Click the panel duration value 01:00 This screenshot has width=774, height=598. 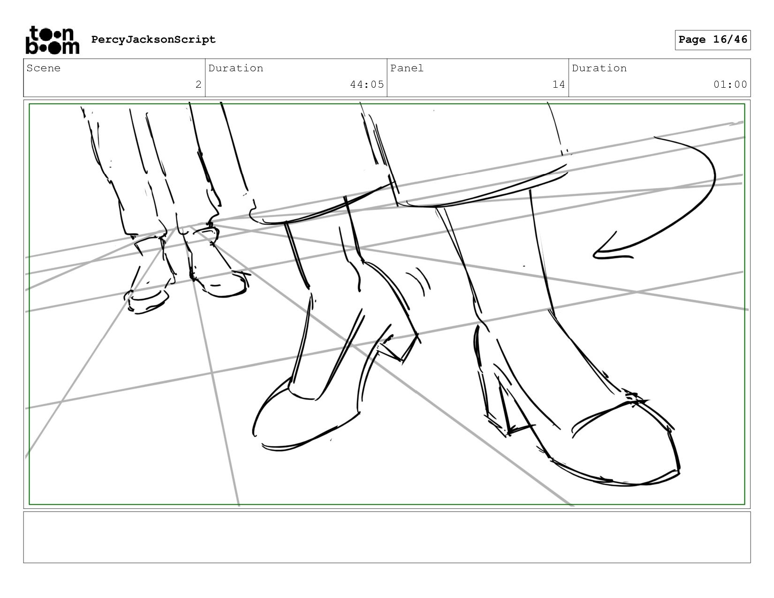click(730, 84)
